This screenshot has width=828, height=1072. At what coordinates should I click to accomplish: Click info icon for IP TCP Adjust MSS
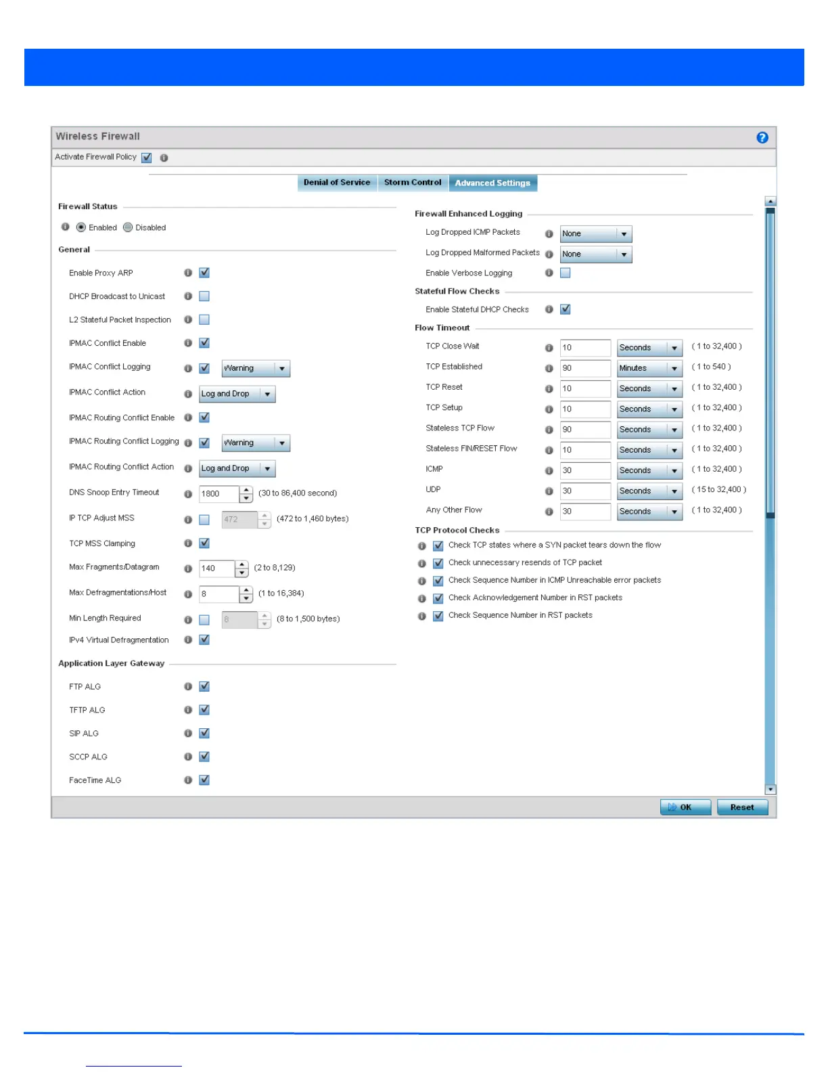tap(188, 520)
